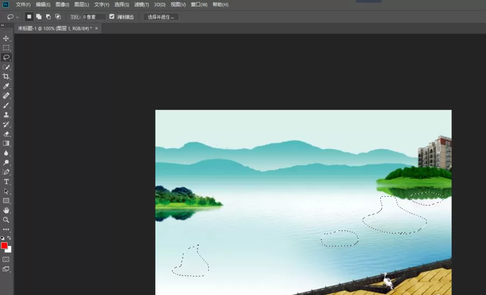Open the 帮助(H) menu
This screenshot has width=486, height=295.
(220, 5)
